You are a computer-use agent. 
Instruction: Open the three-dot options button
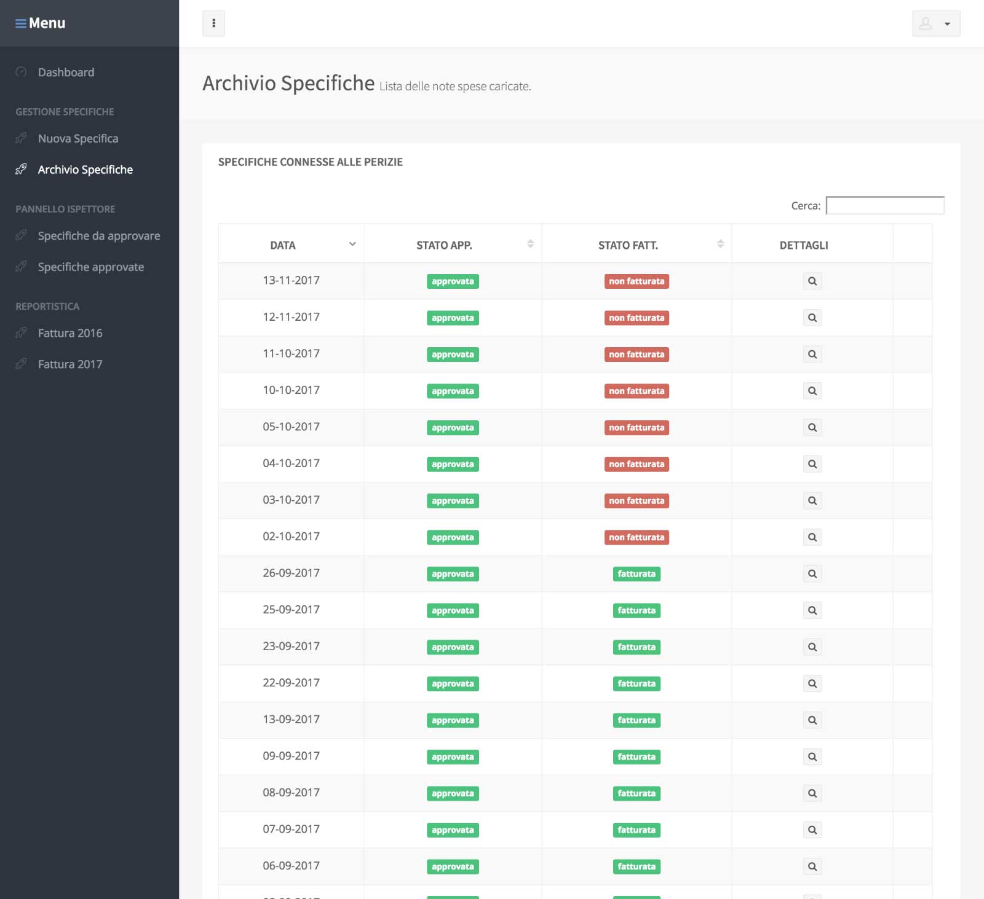click(213, 23)
